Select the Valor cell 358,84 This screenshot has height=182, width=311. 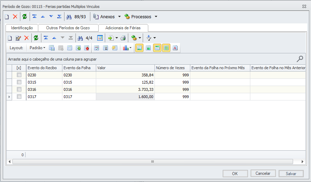126,75
